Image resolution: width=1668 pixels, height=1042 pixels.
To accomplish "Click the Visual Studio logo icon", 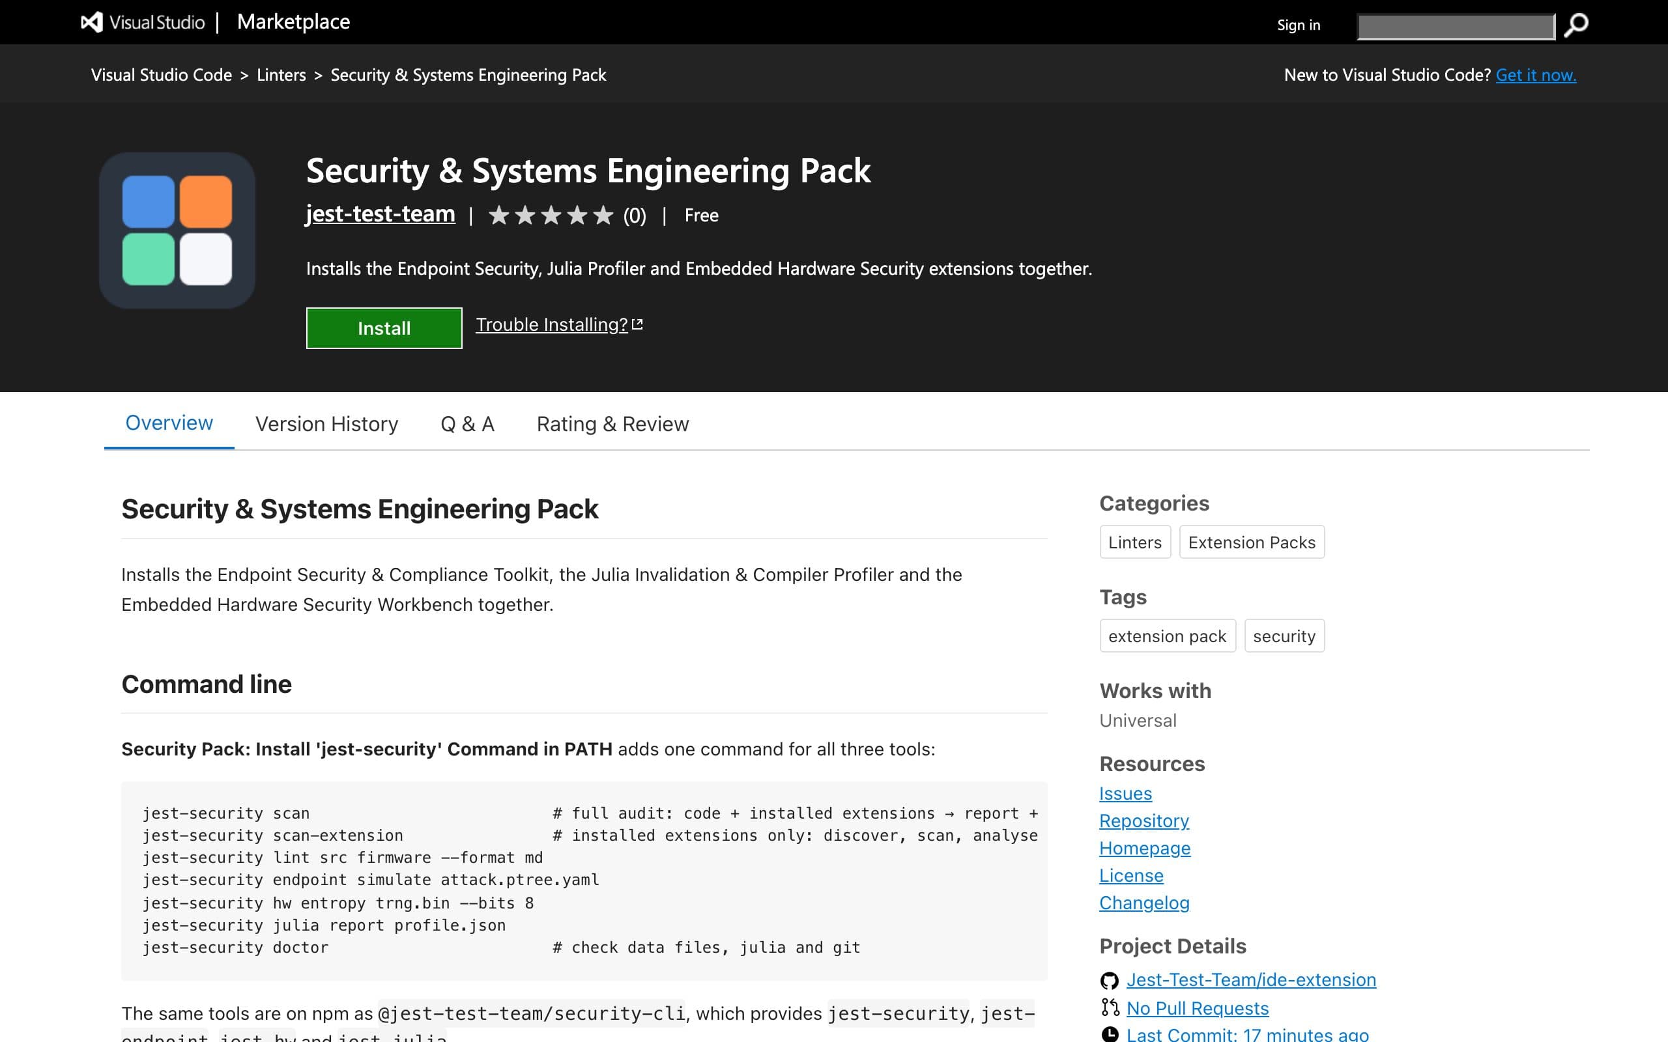I will pos(93,22).
